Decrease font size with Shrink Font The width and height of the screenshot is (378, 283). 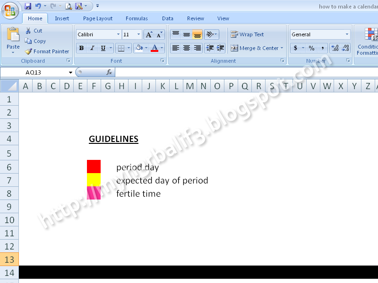(160, 34)
